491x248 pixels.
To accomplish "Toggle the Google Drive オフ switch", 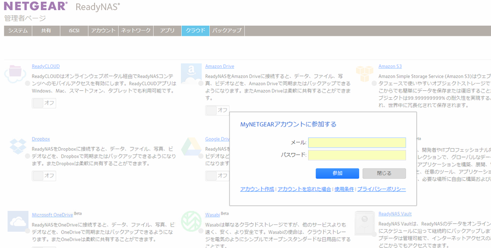I will coord(217,176).
